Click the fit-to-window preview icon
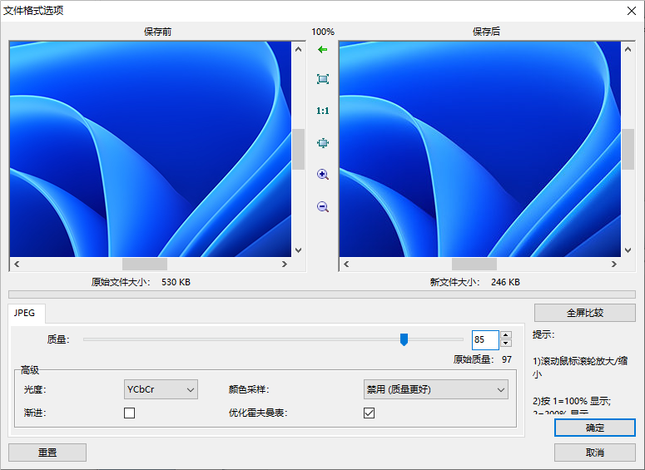 322,79
